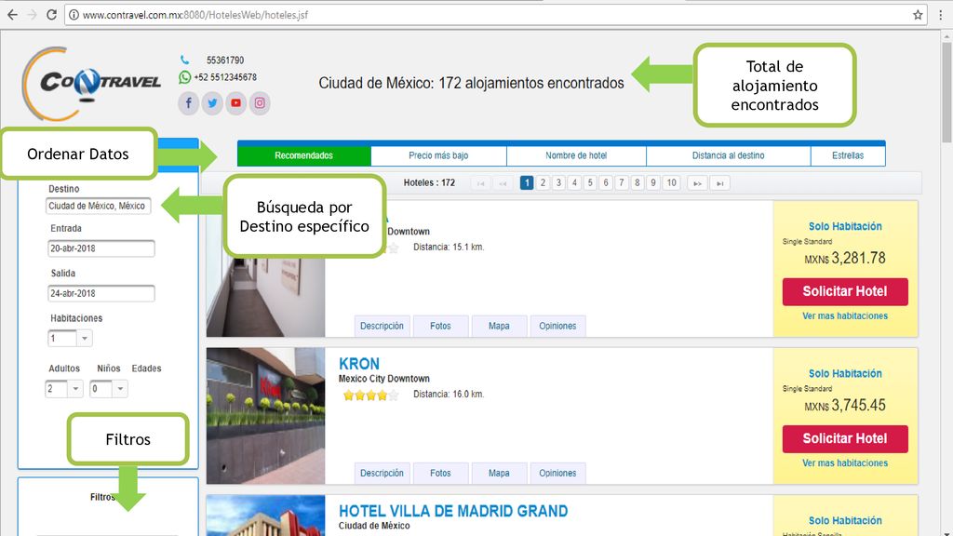Go to results page 6
Image resolution: width=953 pixels, height=536 pixels.
point(606,183)
